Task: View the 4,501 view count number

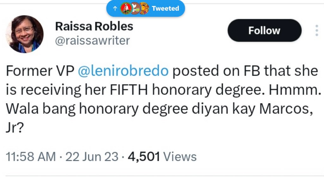Action: [x=144, y=157]
